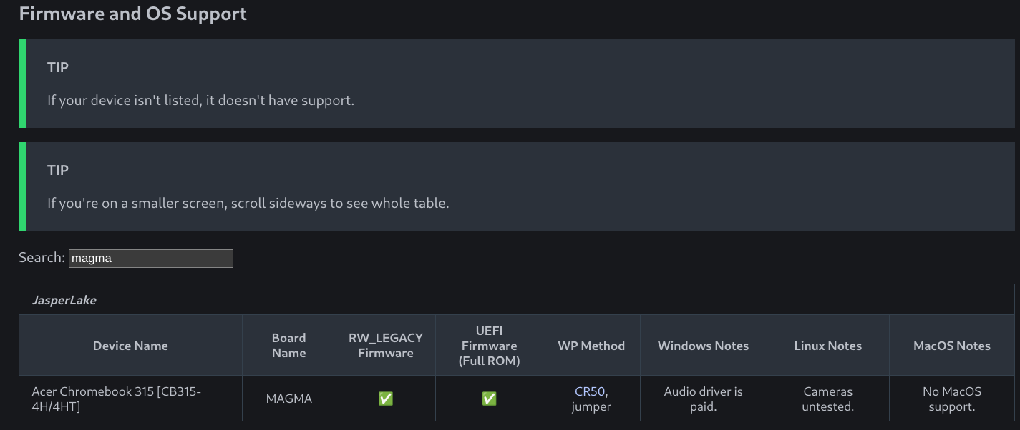Click the 'Cameras untested.' cell
This screenshot has height=430, width=1020.
828,399
